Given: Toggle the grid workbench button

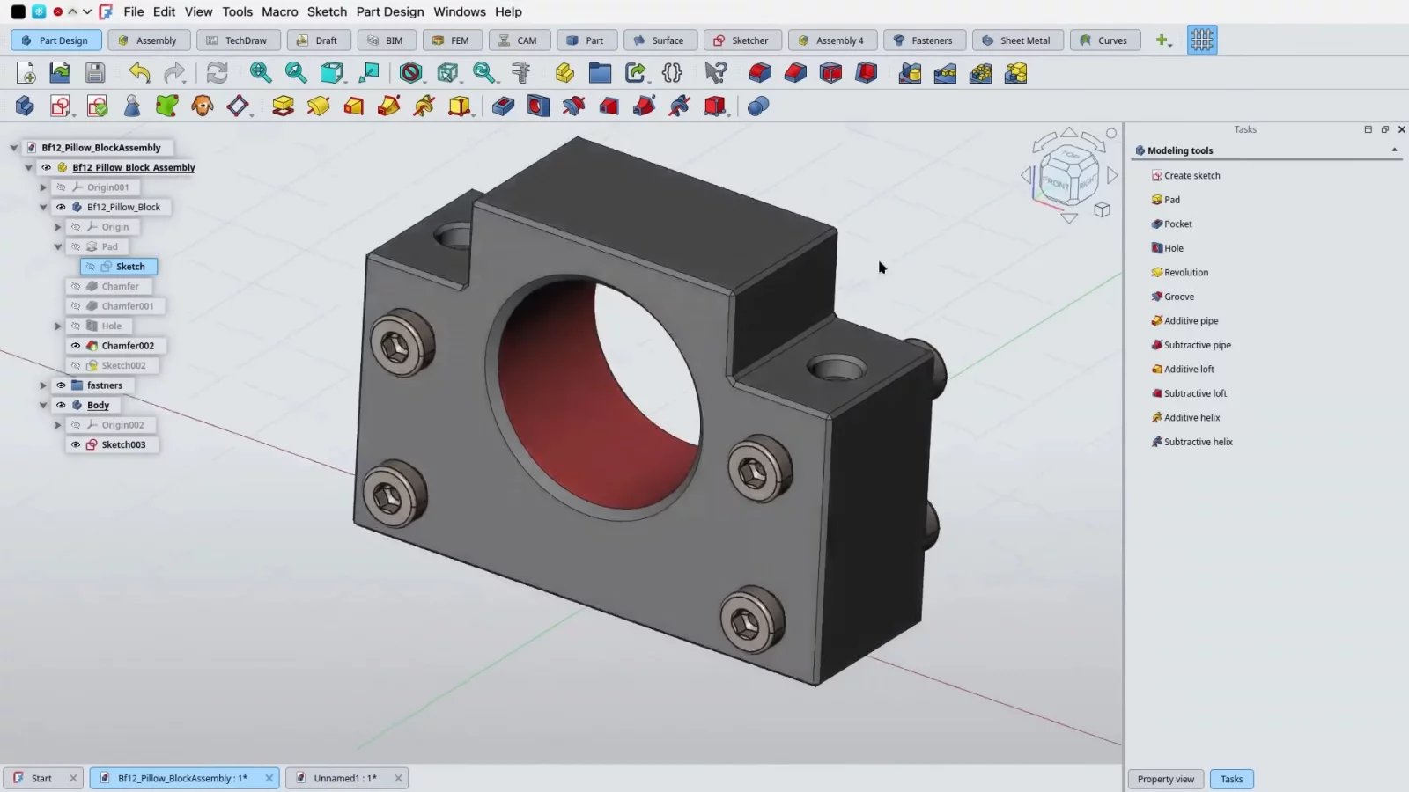Looking at the screenshot, I should pyautogui.click(x=1202, y=40).
